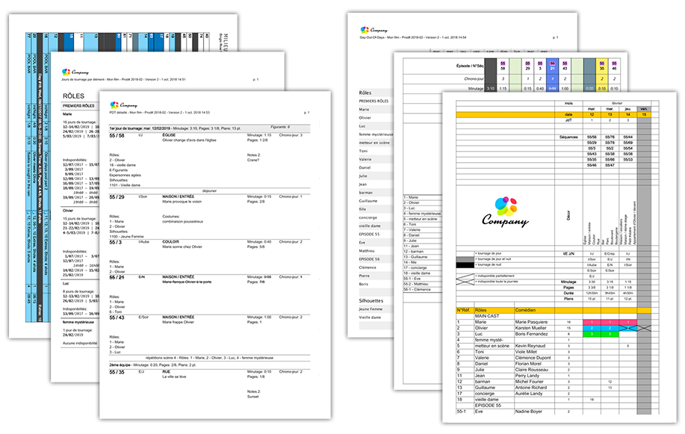Select scene heading '55 / 58' on the PDT page
Viewport: 685px width, 434px height.
click(117, 136)
